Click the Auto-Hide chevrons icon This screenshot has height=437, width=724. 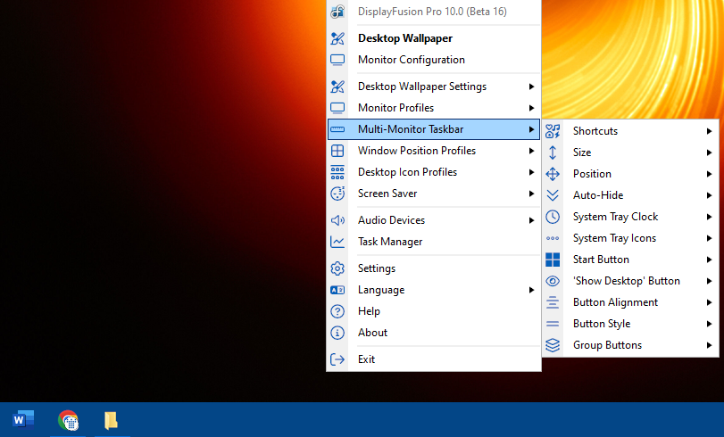click(553, 195)
